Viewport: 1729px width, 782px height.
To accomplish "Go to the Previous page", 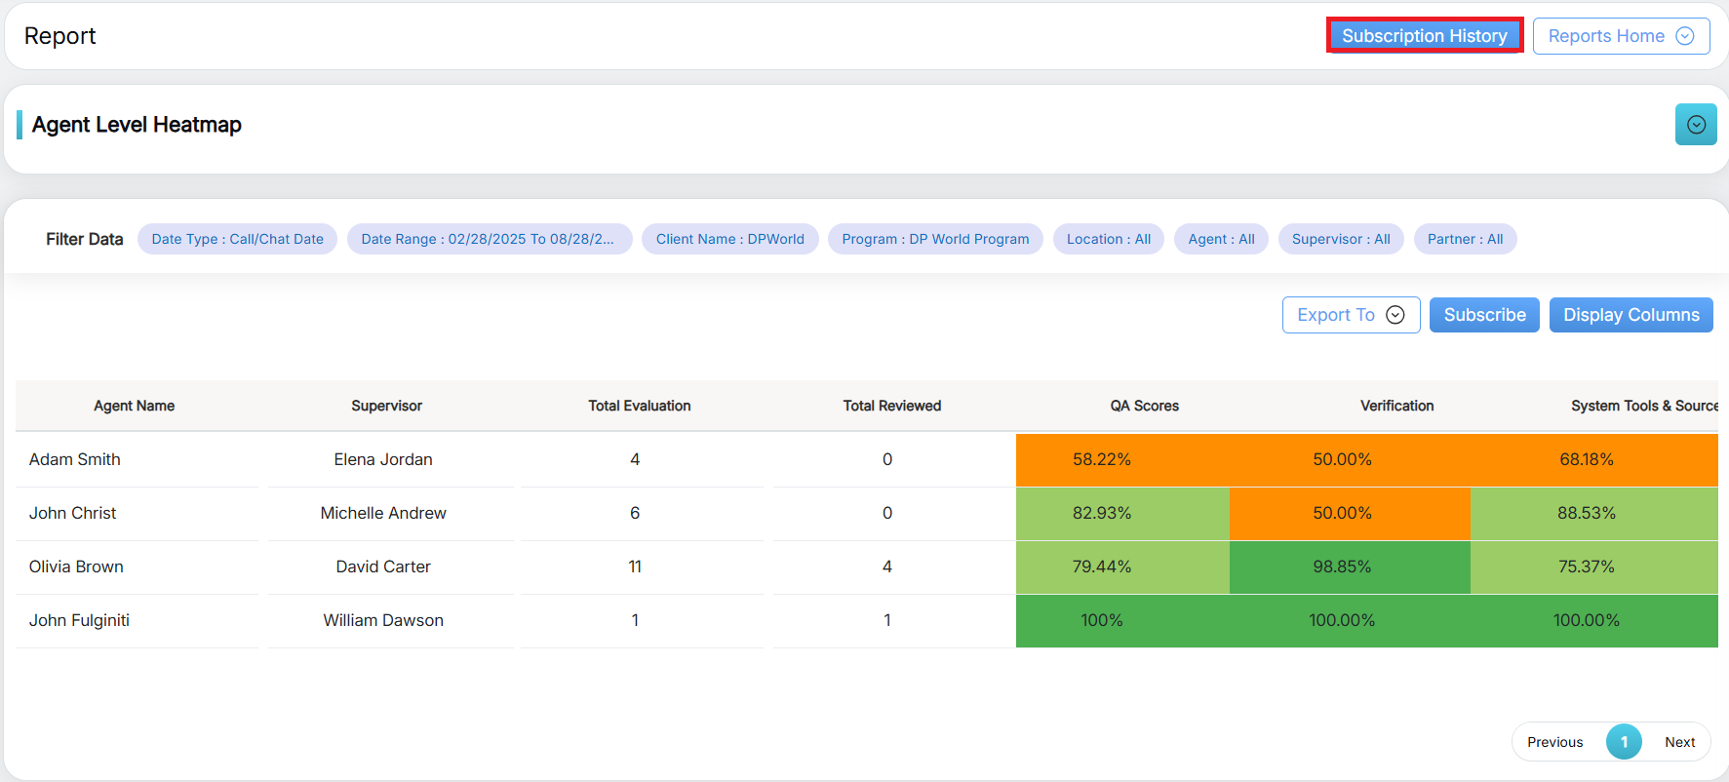I will [x=1554, y=742].
